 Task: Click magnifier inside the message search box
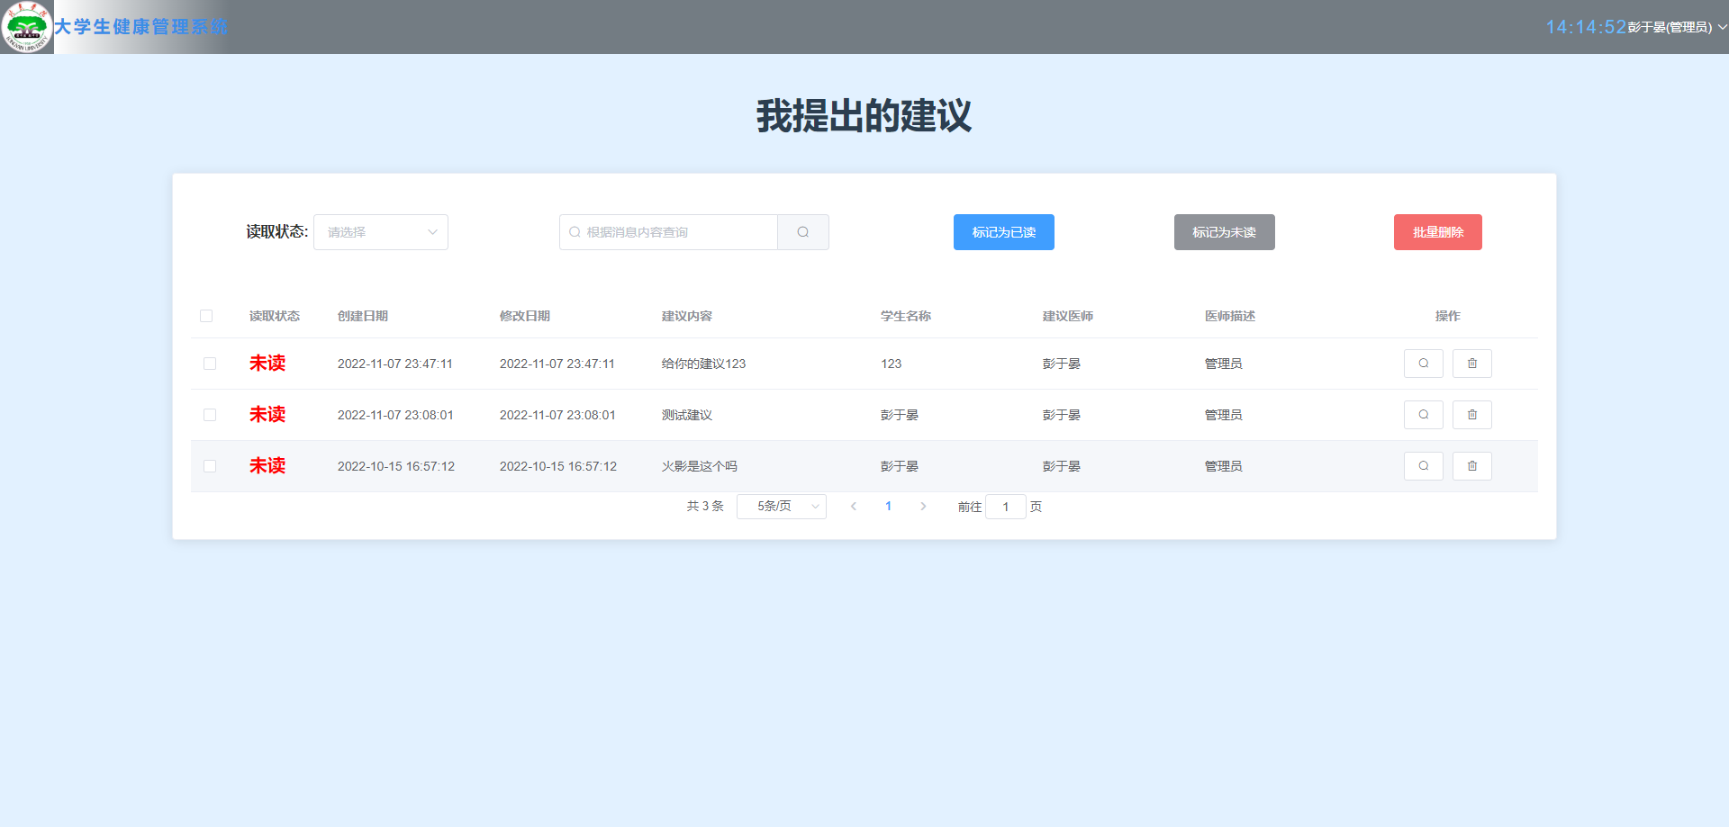pyautogui.click(x=575, y=231)
